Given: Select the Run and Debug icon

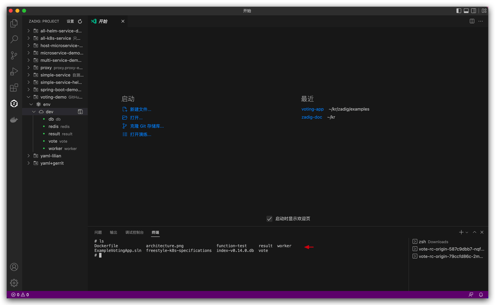Looking at the screenshot, I should tap(14, 71).
